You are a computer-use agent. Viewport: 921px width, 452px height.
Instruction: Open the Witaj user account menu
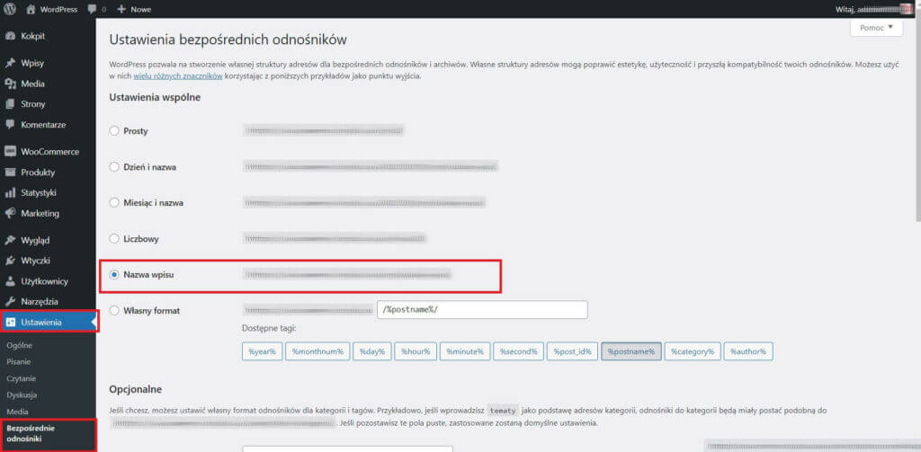pos(875,9)
